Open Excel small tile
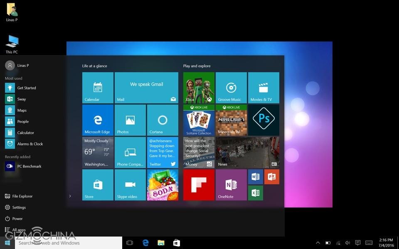 [255, 193]
